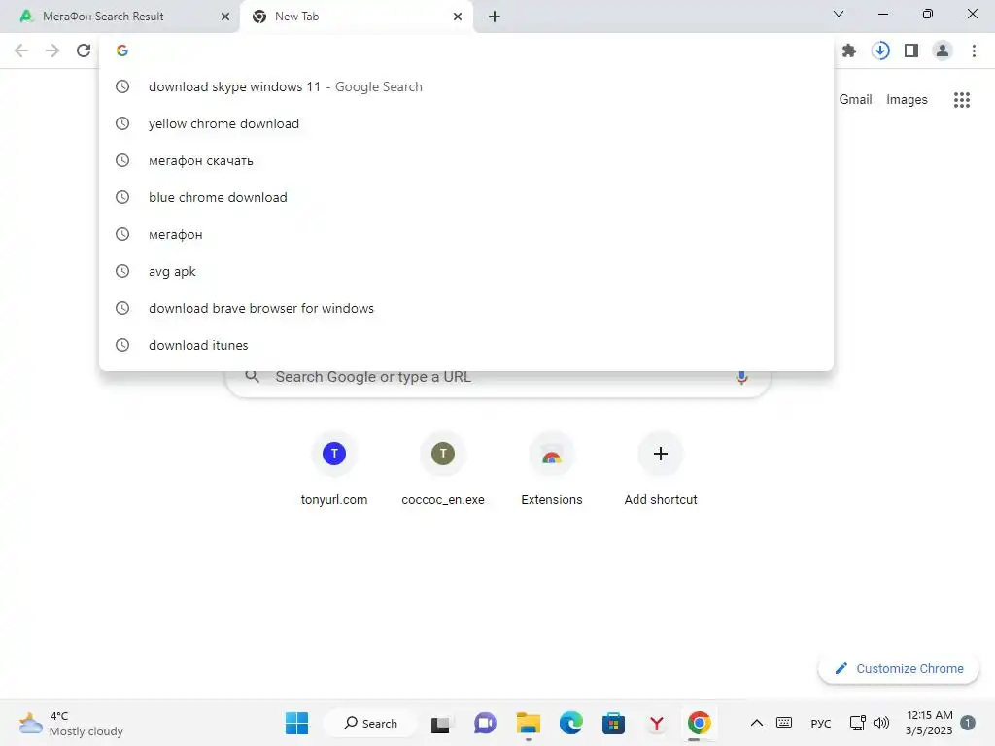Open the Windows Start menu
This screenshot has height=746, width=995.
[296, 723]
